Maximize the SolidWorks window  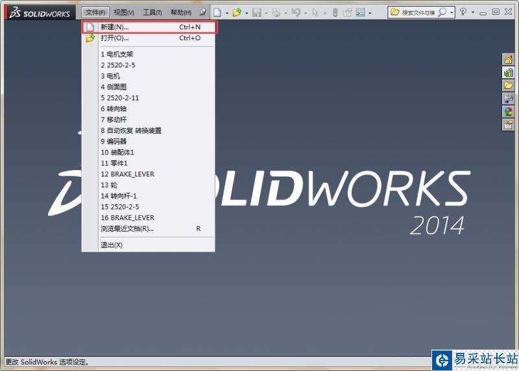click(496, 12)
